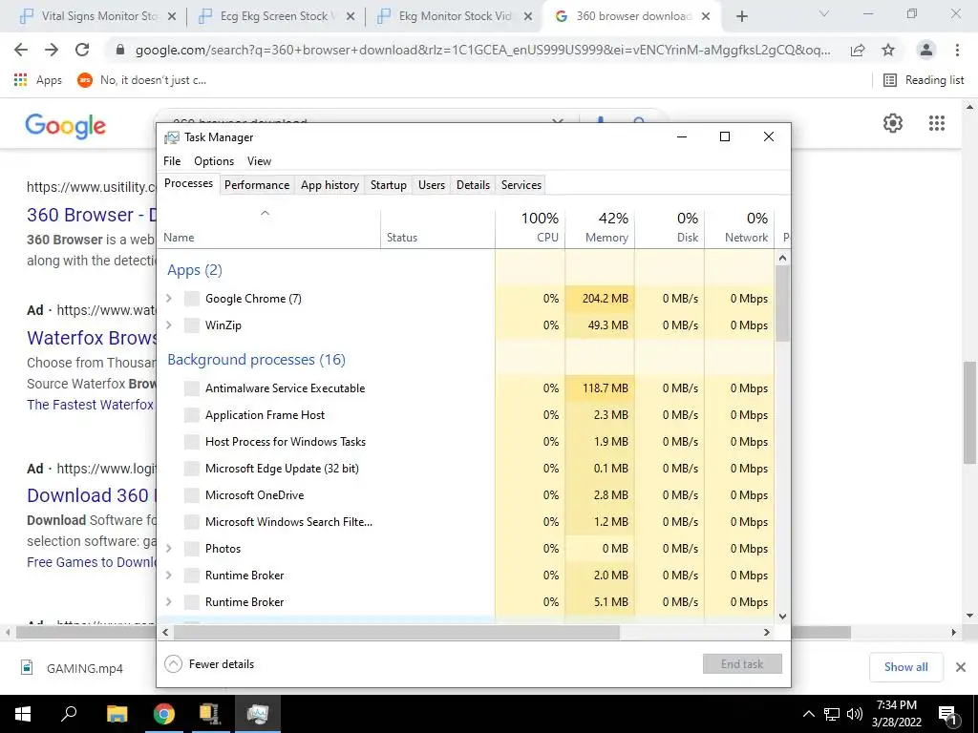This screenshot has width=978, height=733.
Task: Open Reading list in bookmarks bar
Action: click(x=925, y=80)
